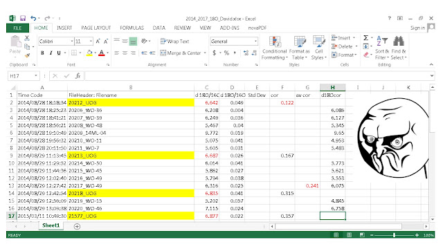This screenshot has width=443, height=249.
Task: Add new sheet with plus button
Action: tap(77, 226)
